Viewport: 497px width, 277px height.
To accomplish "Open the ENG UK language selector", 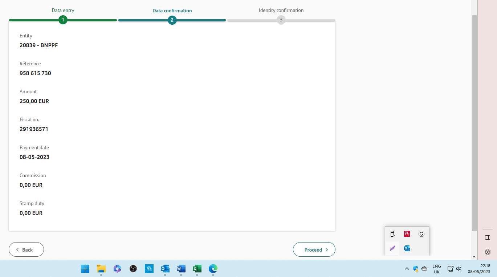I will (x=436, y=269).
